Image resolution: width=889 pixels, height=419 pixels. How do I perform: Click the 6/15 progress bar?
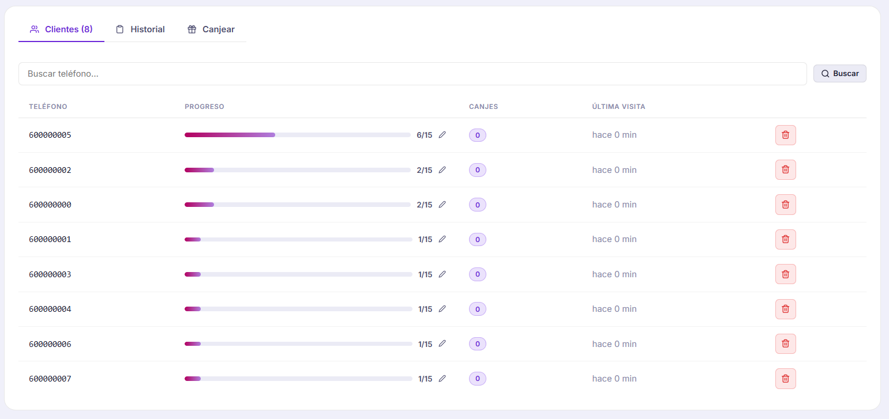click(297, 135)
